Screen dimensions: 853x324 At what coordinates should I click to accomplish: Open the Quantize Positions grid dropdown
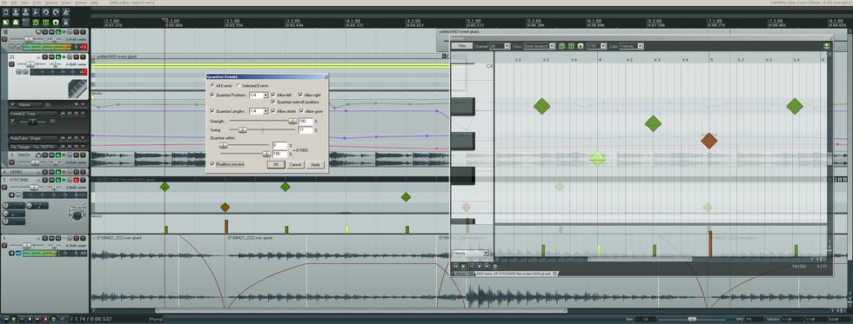[x=259, y=95]
